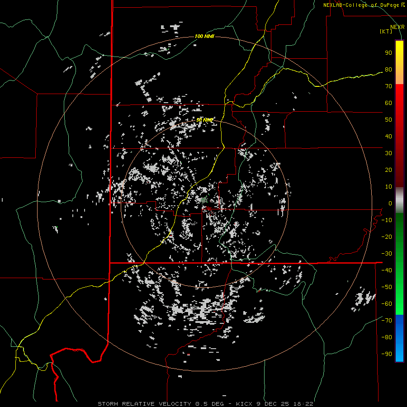Click the positive "80" scale value

[388, 70]
